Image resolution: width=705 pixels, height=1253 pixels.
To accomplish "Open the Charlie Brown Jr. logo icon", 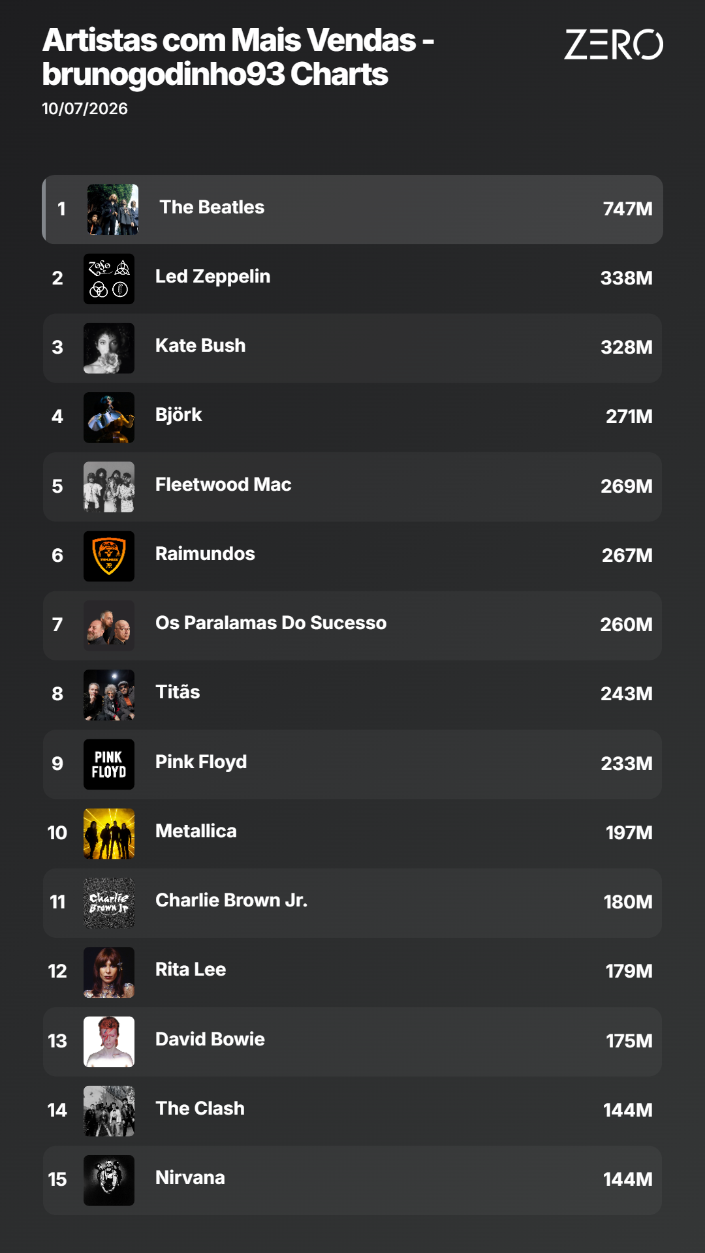I will coord(109,903).
